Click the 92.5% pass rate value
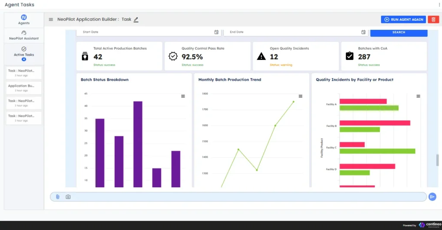Screen dimensions: 442x230 click(192, 57)
